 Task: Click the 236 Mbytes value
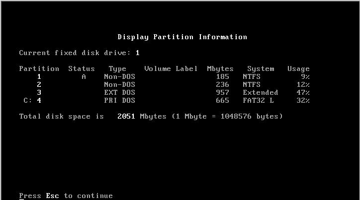pyautogui.click(x=222, y=84)
